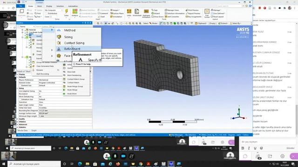Switch to the Selection ribbon tab

pyautogui.click(x=60, y=6)
